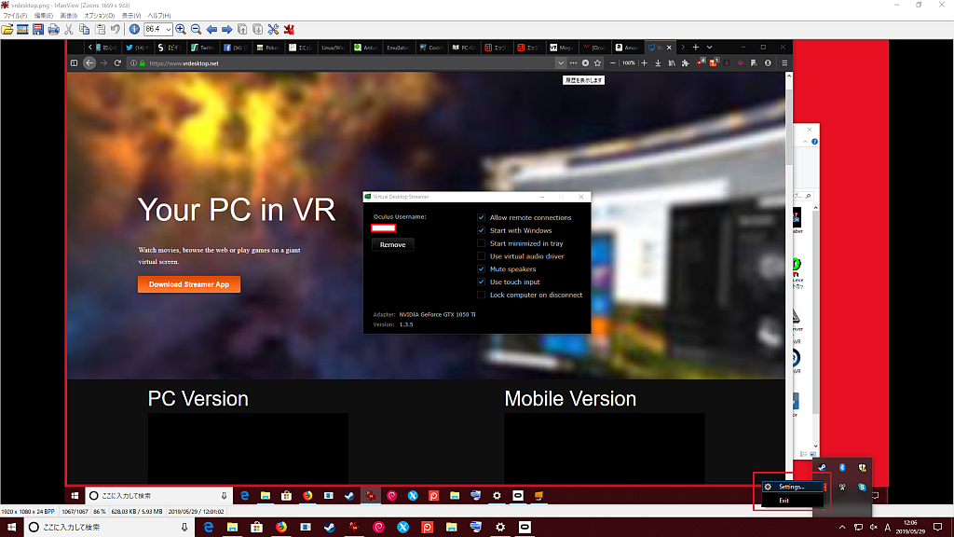Screen dimensions: 954x537
Task: Toggle 'Use touch input' in the pictured dialog
Action: [482, 282]
